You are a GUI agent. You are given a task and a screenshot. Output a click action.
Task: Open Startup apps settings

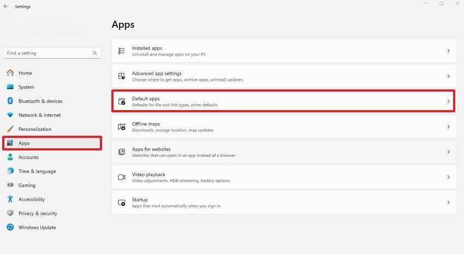284,203
